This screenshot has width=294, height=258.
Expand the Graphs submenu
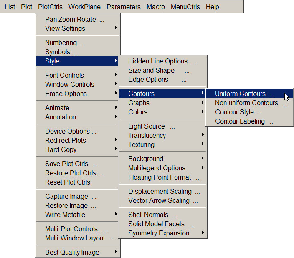point(139,103)
